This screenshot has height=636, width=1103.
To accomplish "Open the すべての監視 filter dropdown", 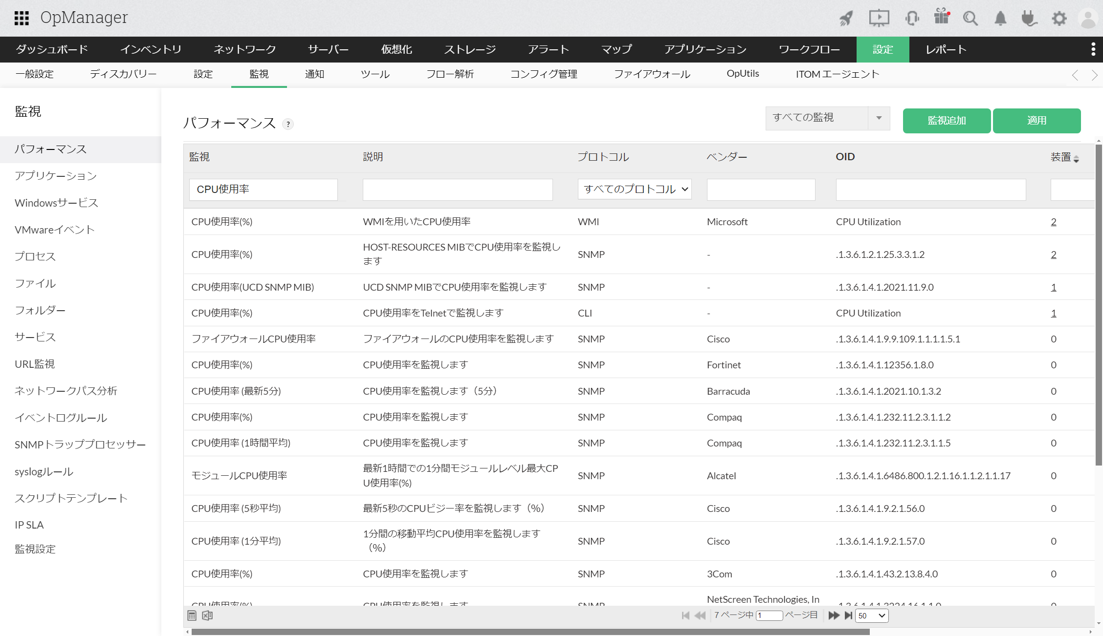I will click(x=827, y=118).
